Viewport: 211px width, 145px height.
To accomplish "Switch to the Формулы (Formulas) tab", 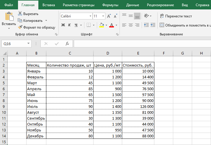I will click(110, 5).
